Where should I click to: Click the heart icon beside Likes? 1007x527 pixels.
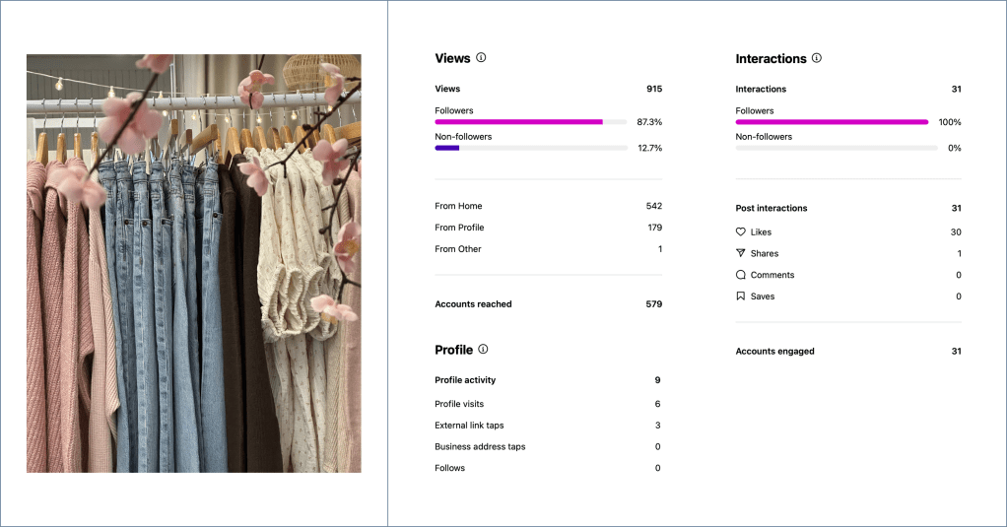tap(741, 231)
